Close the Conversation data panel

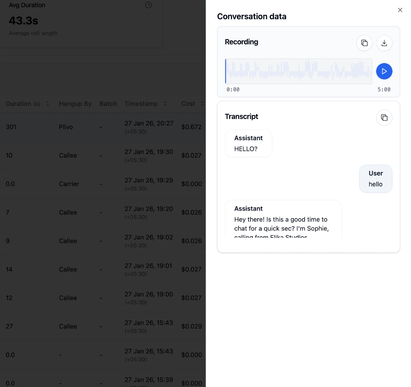(400, 10)
